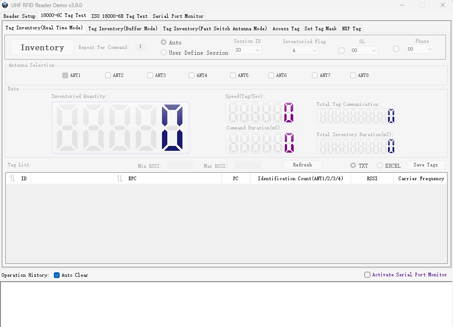Open the SL value dropdown
453x327 pixels.
(364, 51)
